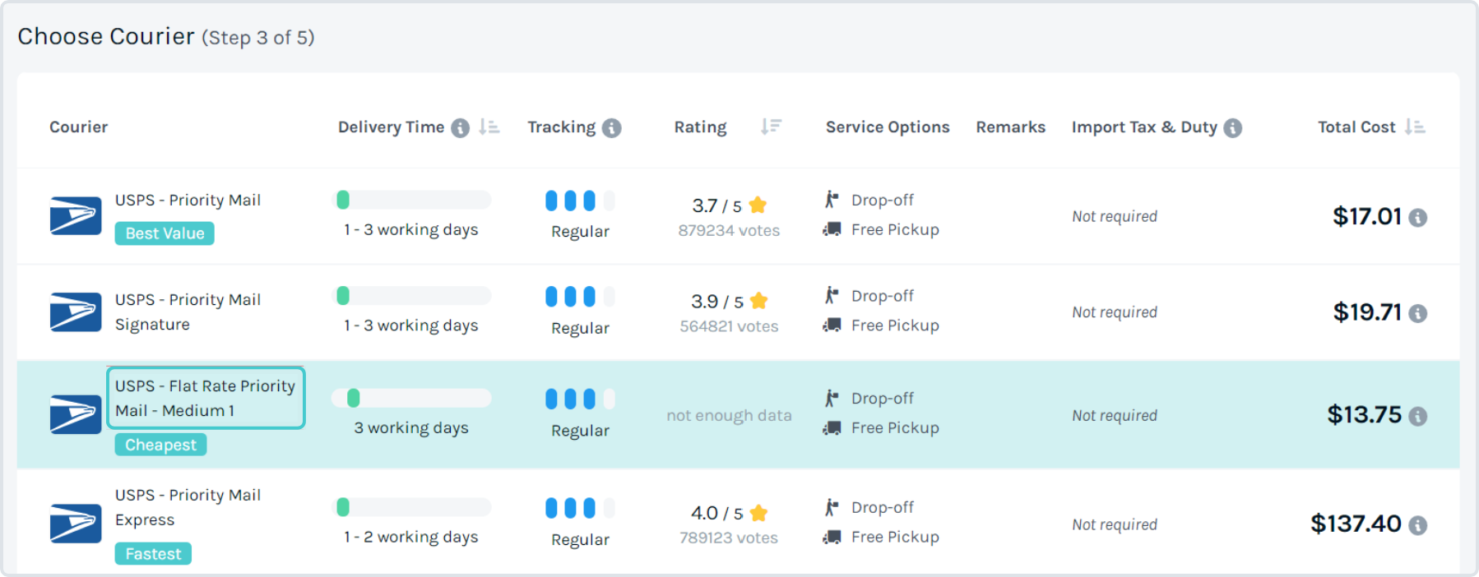Image resolution: width=1479 pixels, height=577 pixels.
Task: Click the 789123 votes text
Action: coord(729,538)
